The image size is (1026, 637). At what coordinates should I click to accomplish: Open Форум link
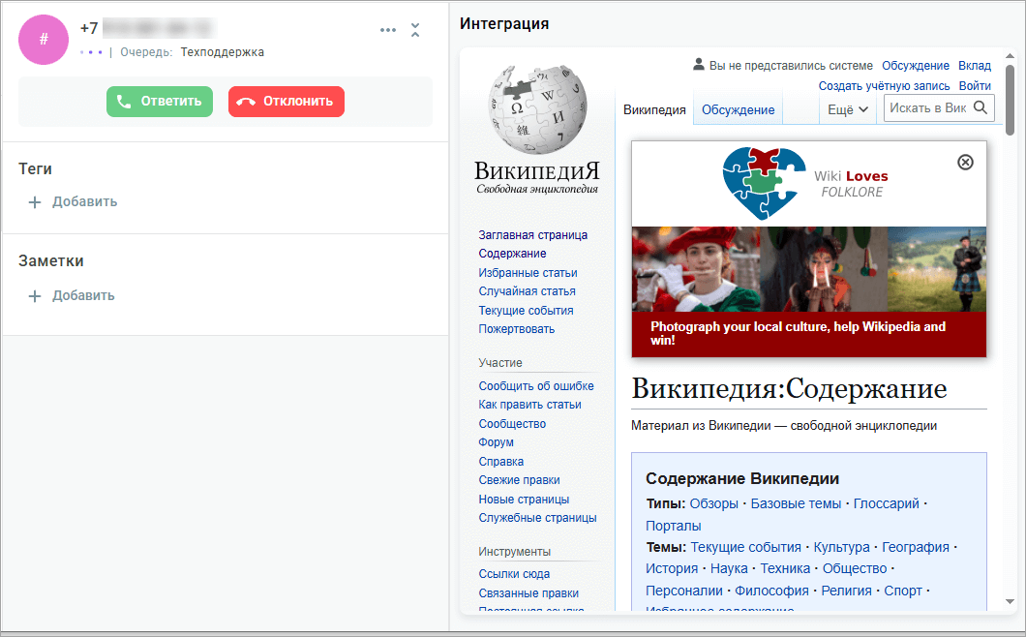coord(496,442)
